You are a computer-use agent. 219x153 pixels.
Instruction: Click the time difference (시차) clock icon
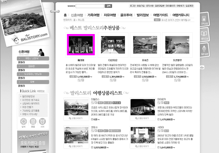click(x=43, y=122)
